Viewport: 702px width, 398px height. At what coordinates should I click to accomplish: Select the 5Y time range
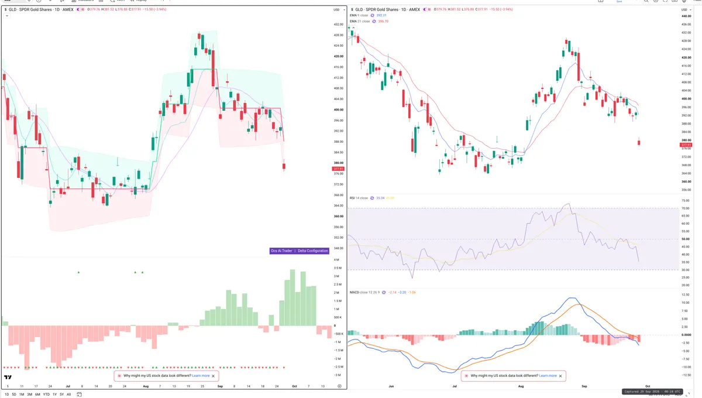(x=62, y=394)
